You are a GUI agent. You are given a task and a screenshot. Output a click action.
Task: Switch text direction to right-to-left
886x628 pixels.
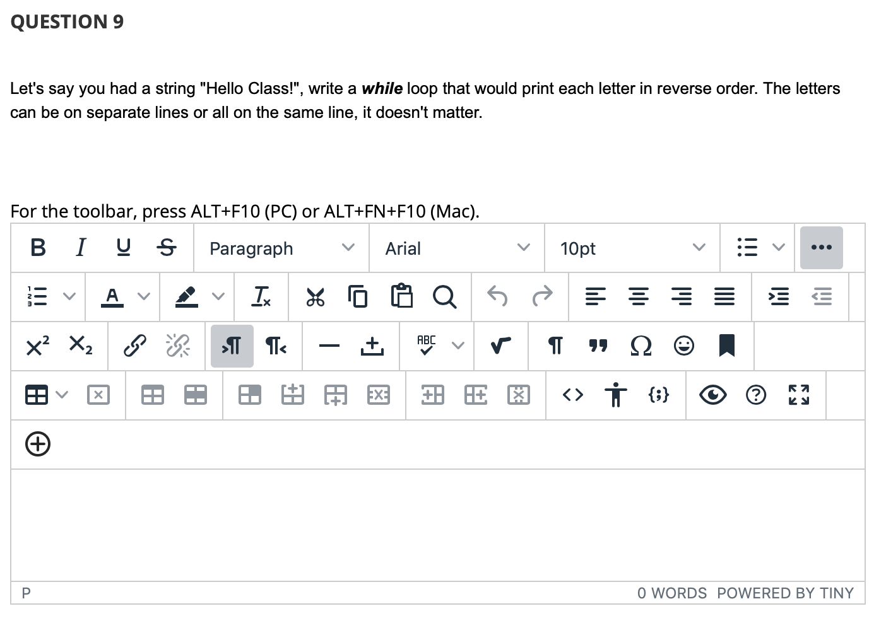pos(276,346)
